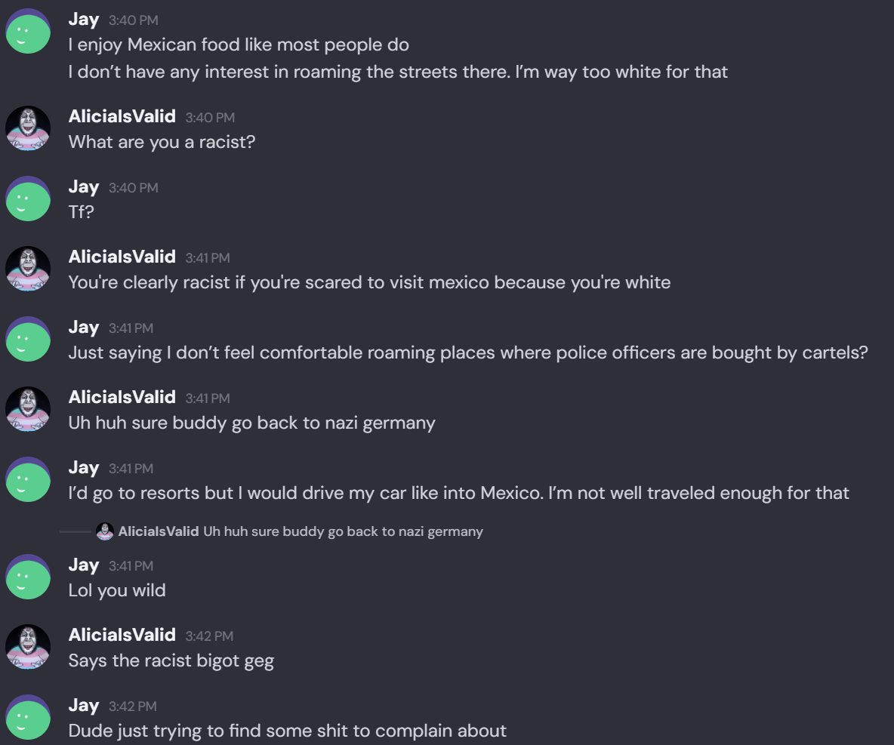This screenshot has width=894, height=745.
Task: Click Jay's avatar beside the "Tf?" message
Action: (x=28, y=199)
